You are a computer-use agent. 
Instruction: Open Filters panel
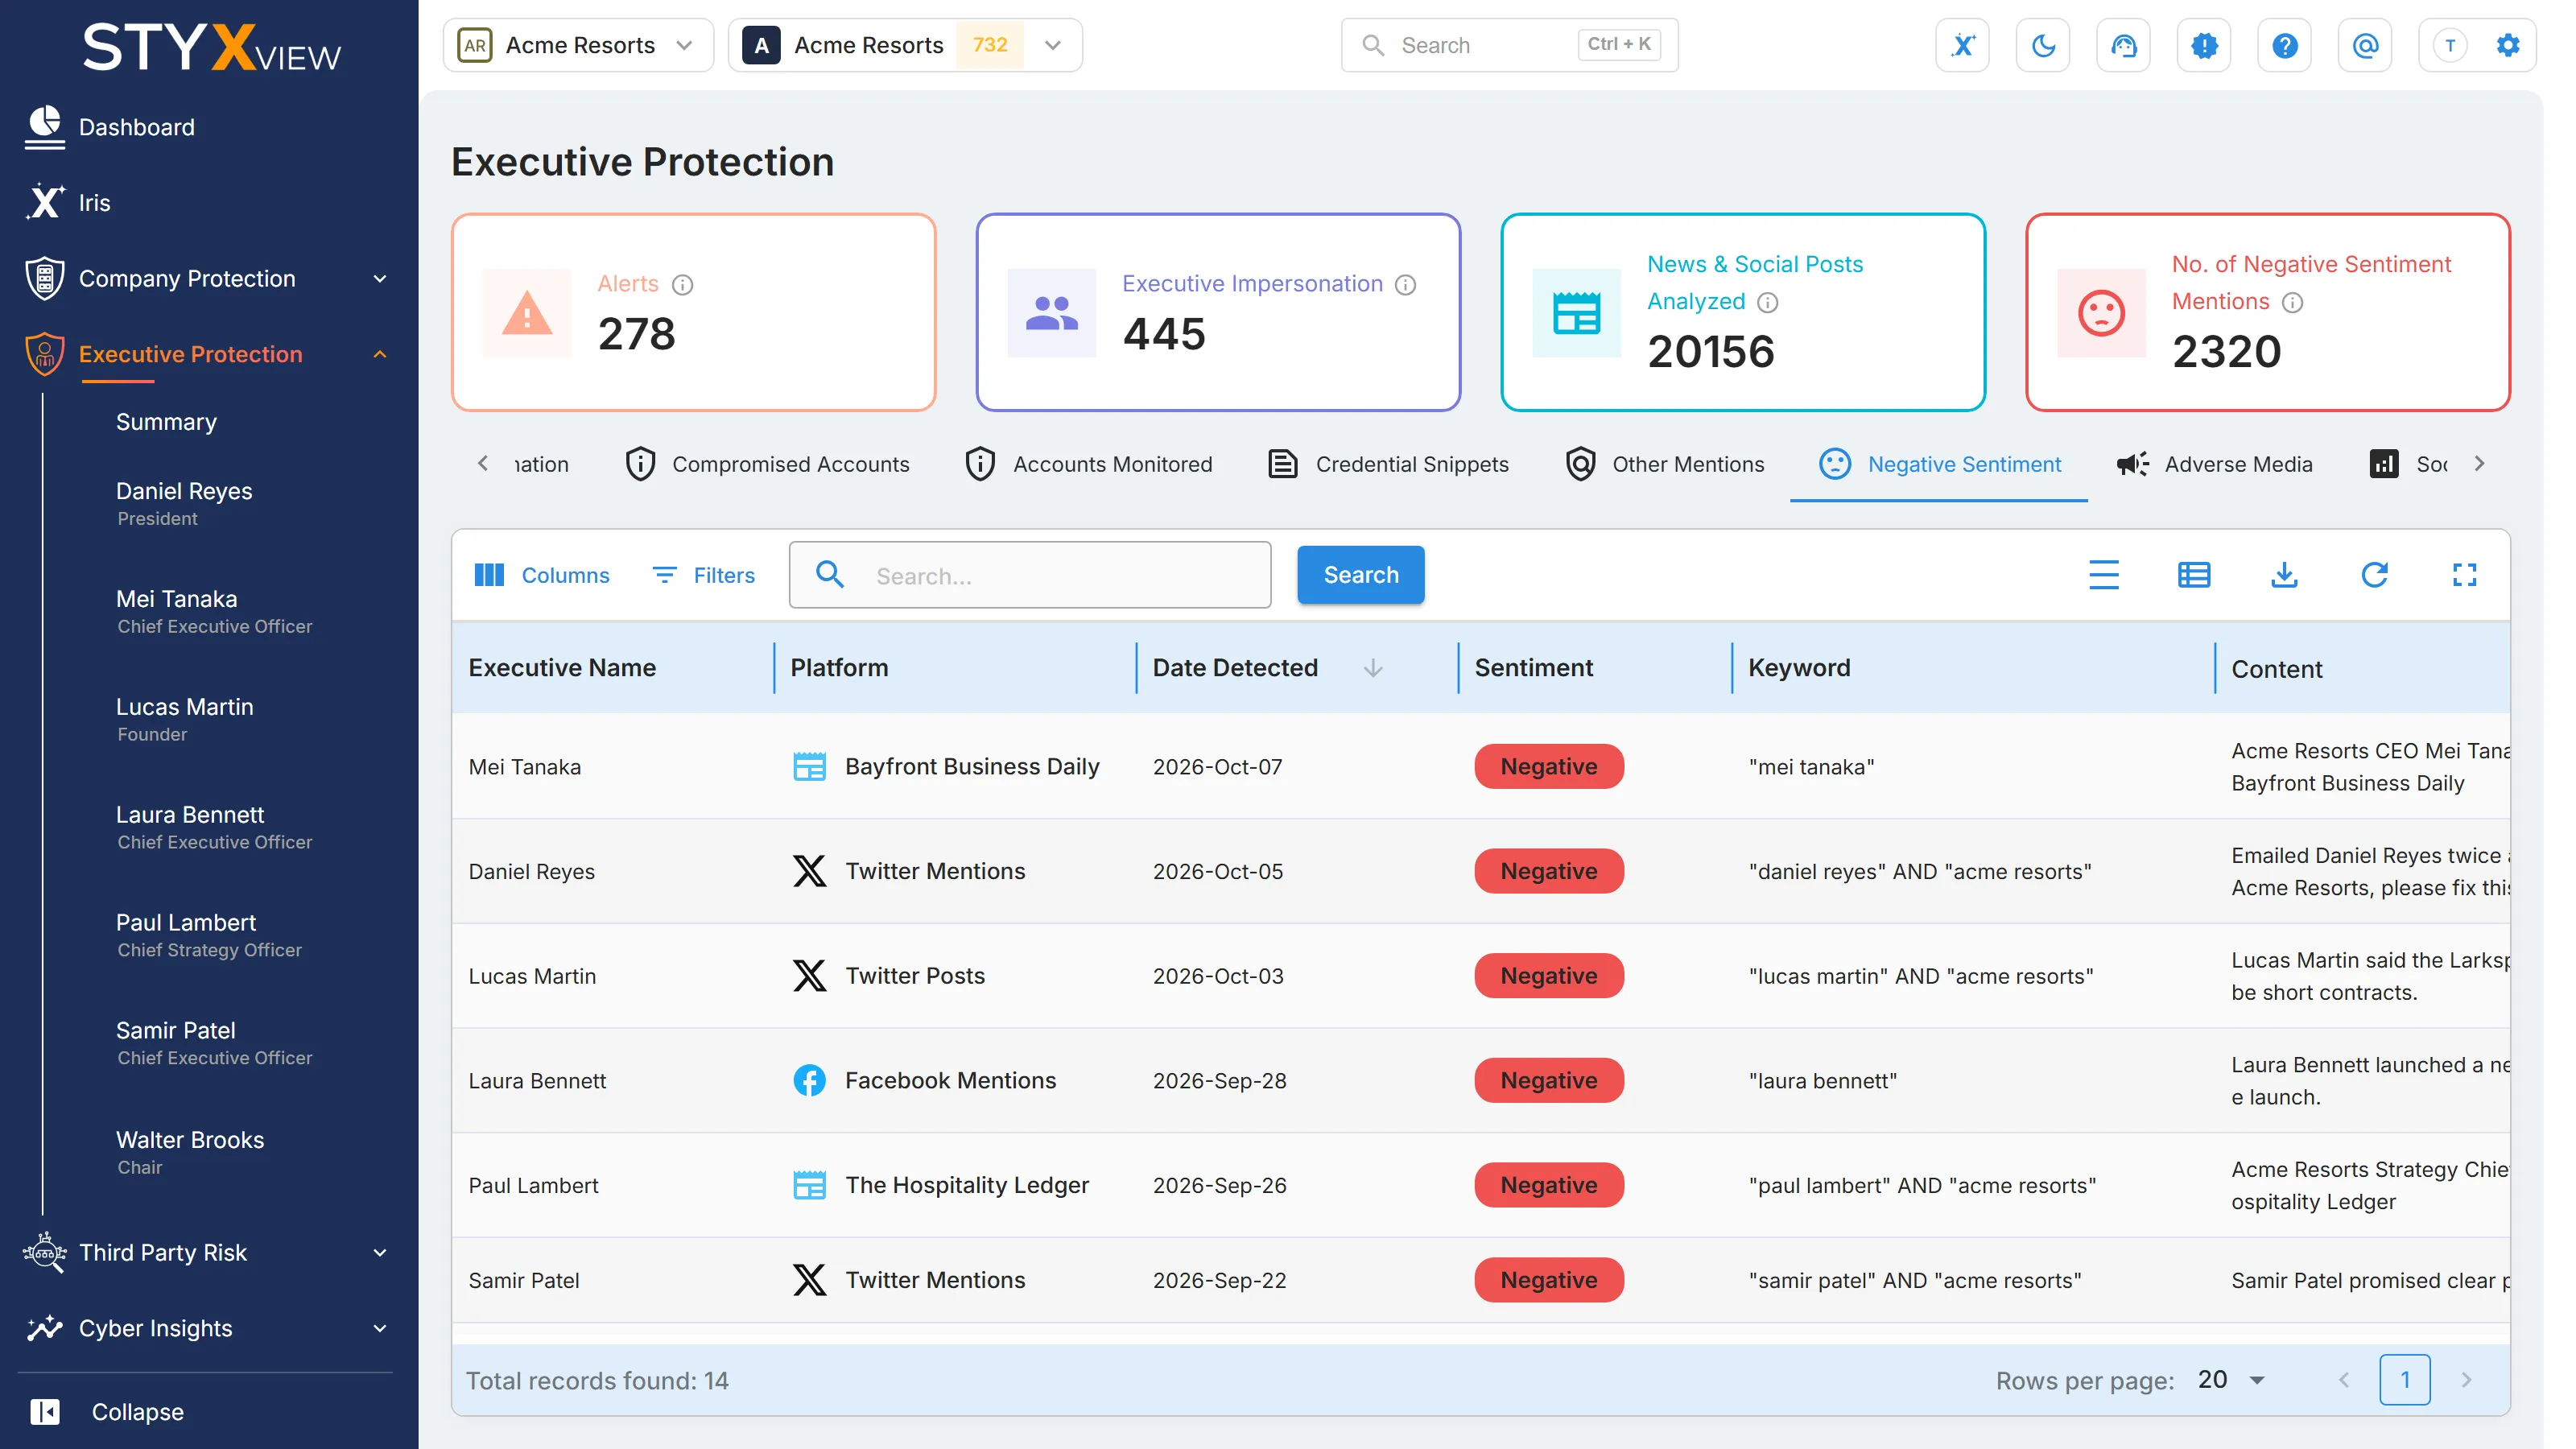704,575
